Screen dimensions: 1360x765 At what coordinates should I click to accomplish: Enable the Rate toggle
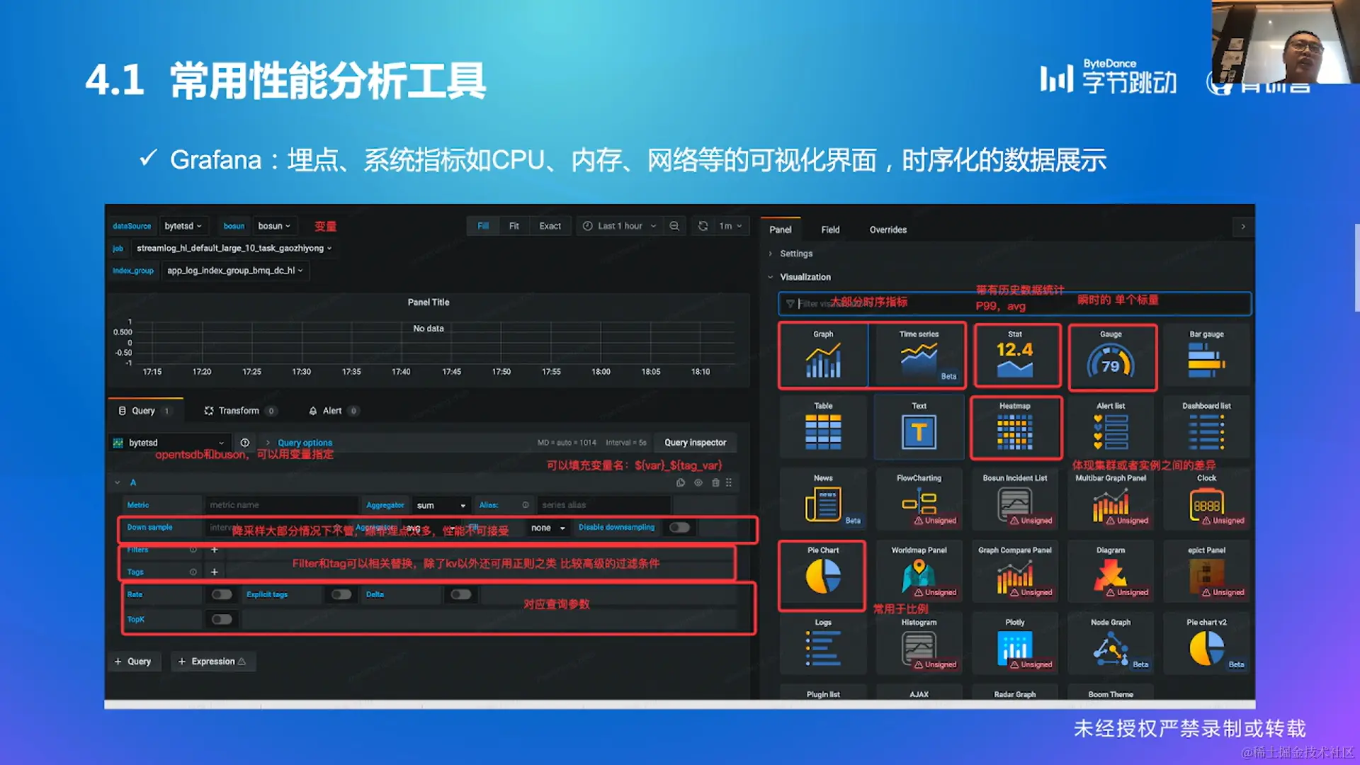222,594
